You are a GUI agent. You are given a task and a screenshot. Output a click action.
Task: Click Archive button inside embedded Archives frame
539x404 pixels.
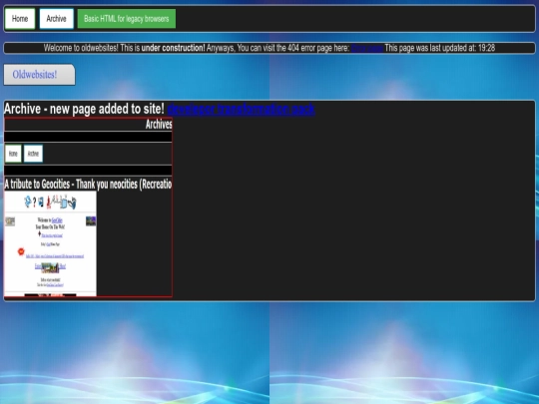coord(33,154)
